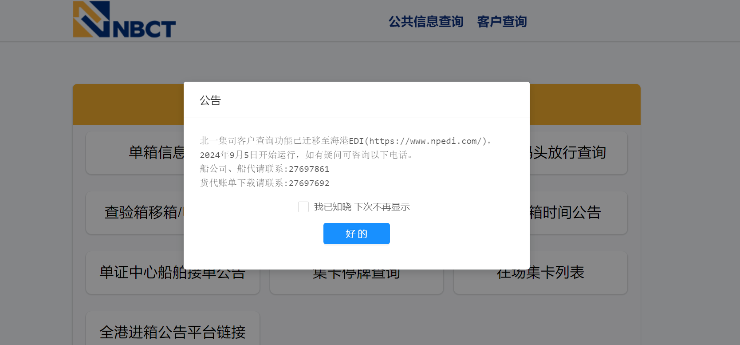This screenshot has height=345, width=740.
Task: Select the 集卡停牌查询 tile
Action: [356, 281]
